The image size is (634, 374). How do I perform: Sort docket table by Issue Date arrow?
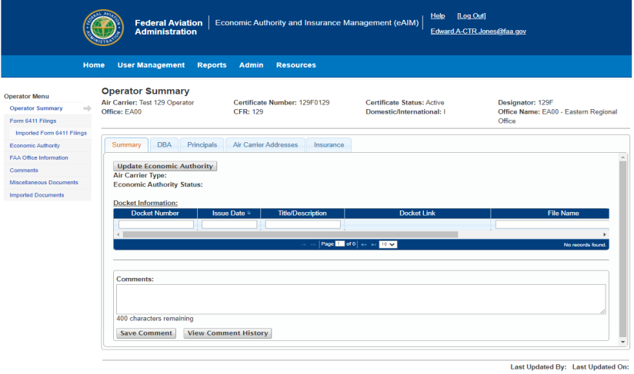tap(249, 213)
